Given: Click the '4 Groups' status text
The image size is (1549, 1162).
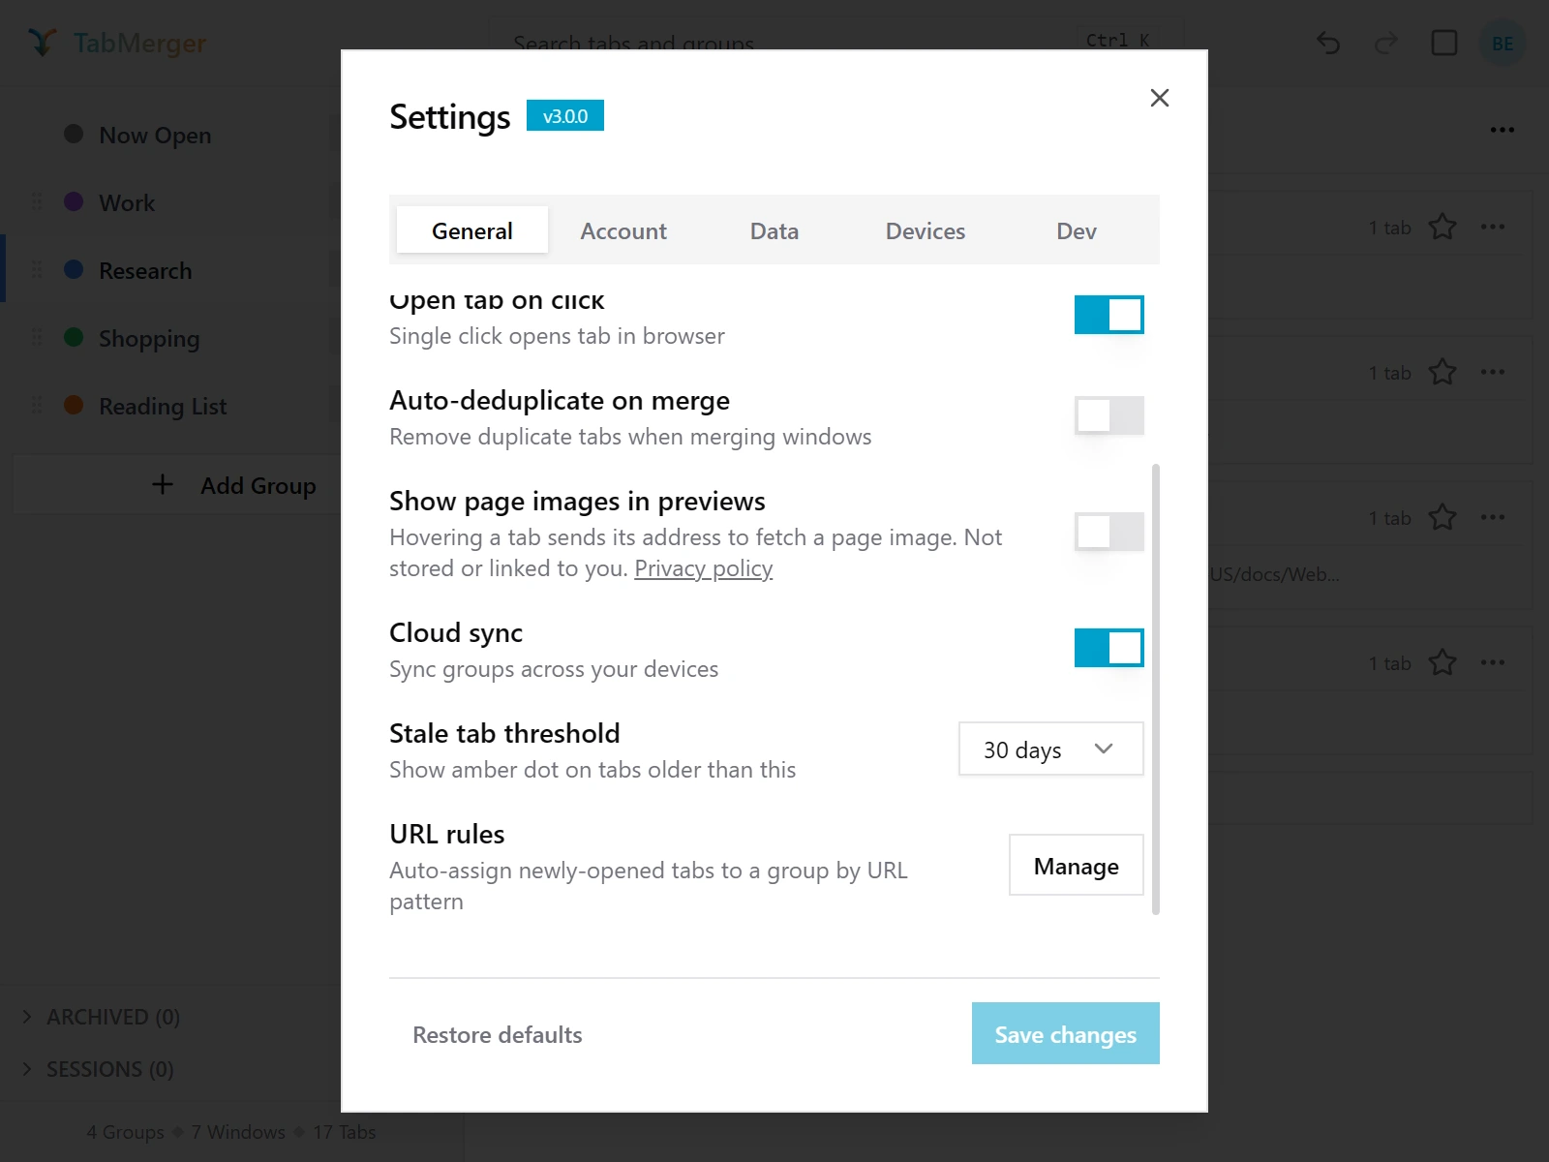Looking at the screenshot, I should click(x=126, y=1132).
